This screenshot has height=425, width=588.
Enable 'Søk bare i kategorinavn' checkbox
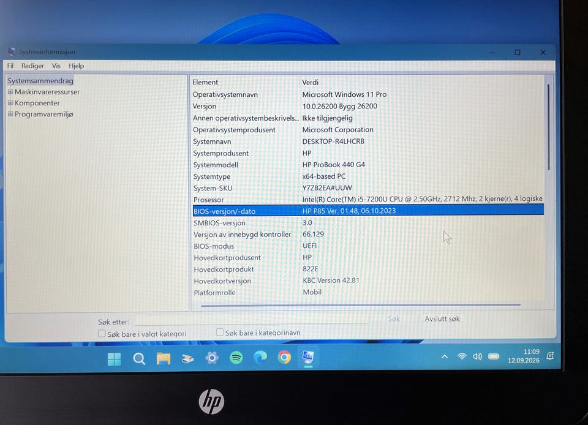(x=220, y=332)
